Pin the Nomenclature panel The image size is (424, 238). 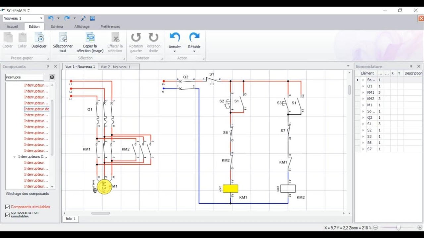[411, 66]
